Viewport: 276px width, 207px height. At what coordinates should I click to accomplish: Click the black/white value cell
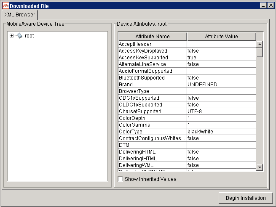tap(222, 132)
